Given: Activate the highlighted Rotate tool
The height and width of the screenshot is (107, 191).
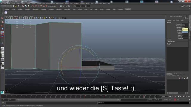Looking at the screenshot, I should coord(2,33).
